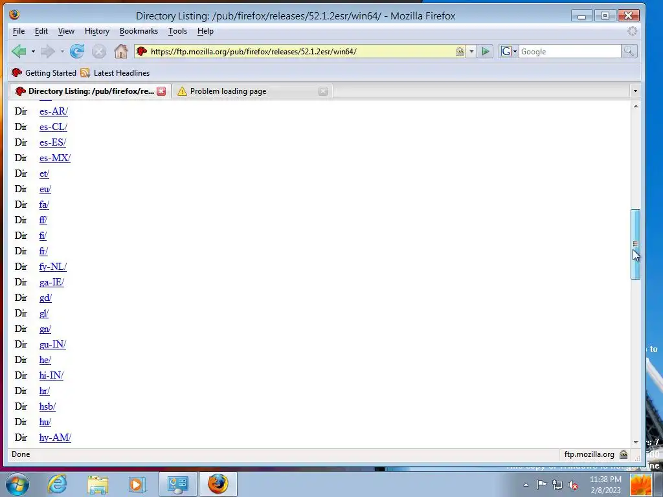Open the list all tabs dropdown
The image size is (663, 497).
point(635,91)
